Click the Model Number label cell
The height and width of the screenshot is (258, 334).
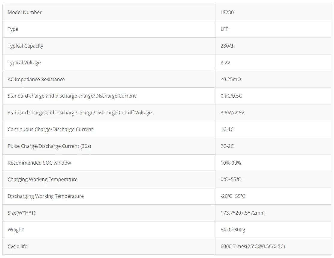pyautogui.click(x=25, y=12)
